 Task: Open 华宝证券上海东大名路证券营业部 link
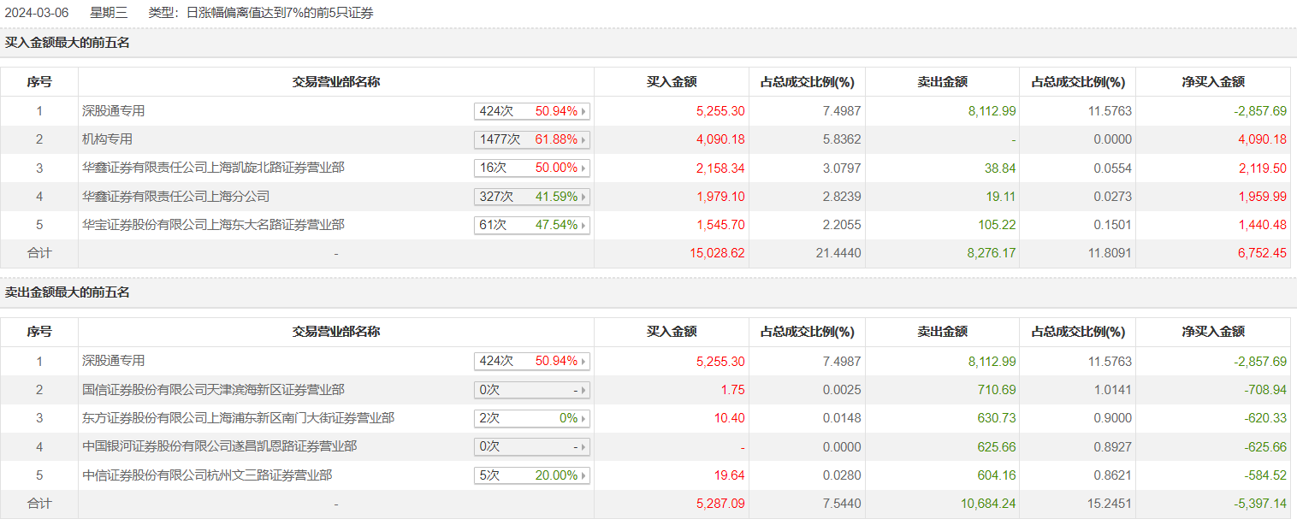click(213, 226)
